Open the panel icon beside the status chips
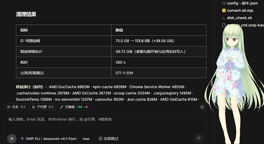 click(x=202, y=107)
